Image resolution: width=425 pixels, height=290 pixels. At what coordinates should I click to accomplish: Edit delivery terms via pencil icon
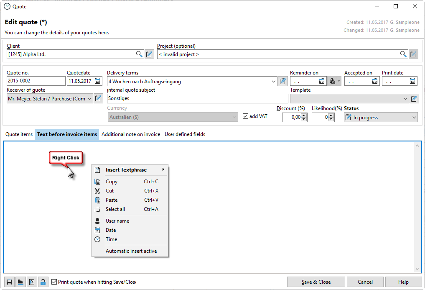click(283, 81)
